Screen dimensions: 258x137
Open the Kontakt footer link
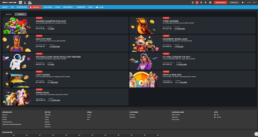(x=5, y=119)
